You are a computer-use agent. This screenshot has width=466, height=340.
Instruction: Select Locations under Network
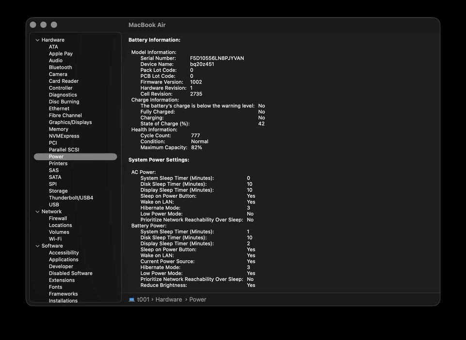pos(60,225)
